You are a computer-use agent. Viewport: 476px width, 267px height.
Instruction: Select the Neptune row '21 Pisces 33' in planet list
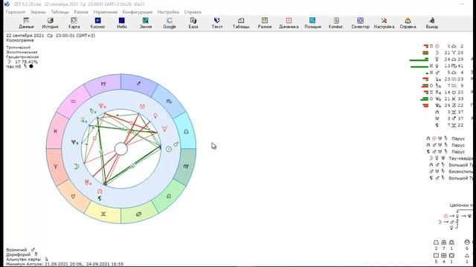(443, 99)
